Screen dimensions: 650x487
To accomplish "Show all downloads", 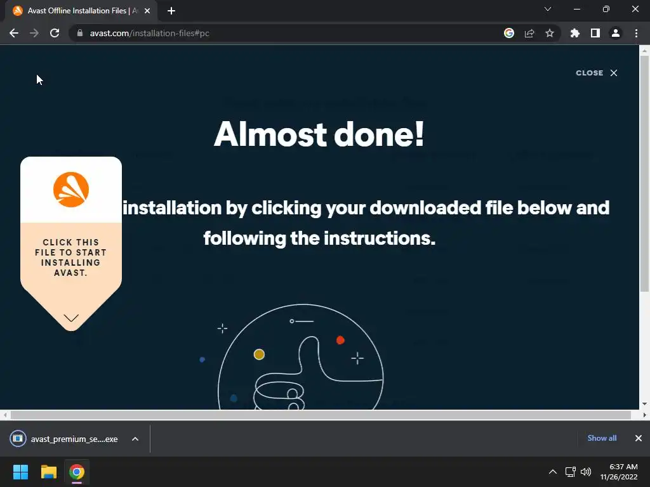I will click(602, 438).
